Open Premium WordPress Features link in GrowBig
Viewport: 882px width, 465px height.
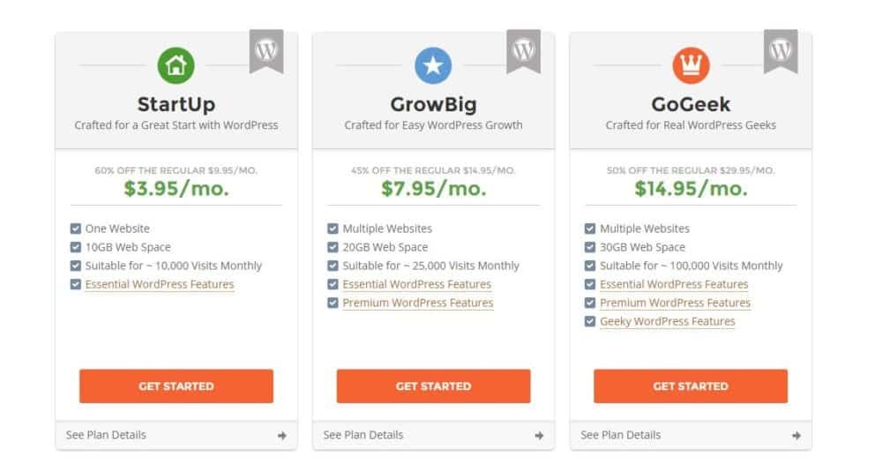[417, 303]
